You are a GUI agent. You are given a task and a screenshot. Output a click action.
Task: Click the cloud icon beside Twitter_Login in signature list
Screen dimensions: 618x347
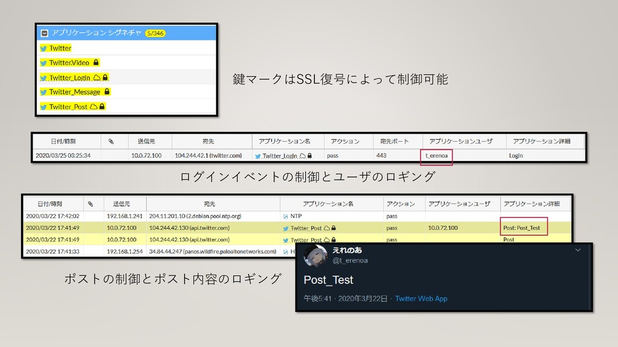coord(97,78)
